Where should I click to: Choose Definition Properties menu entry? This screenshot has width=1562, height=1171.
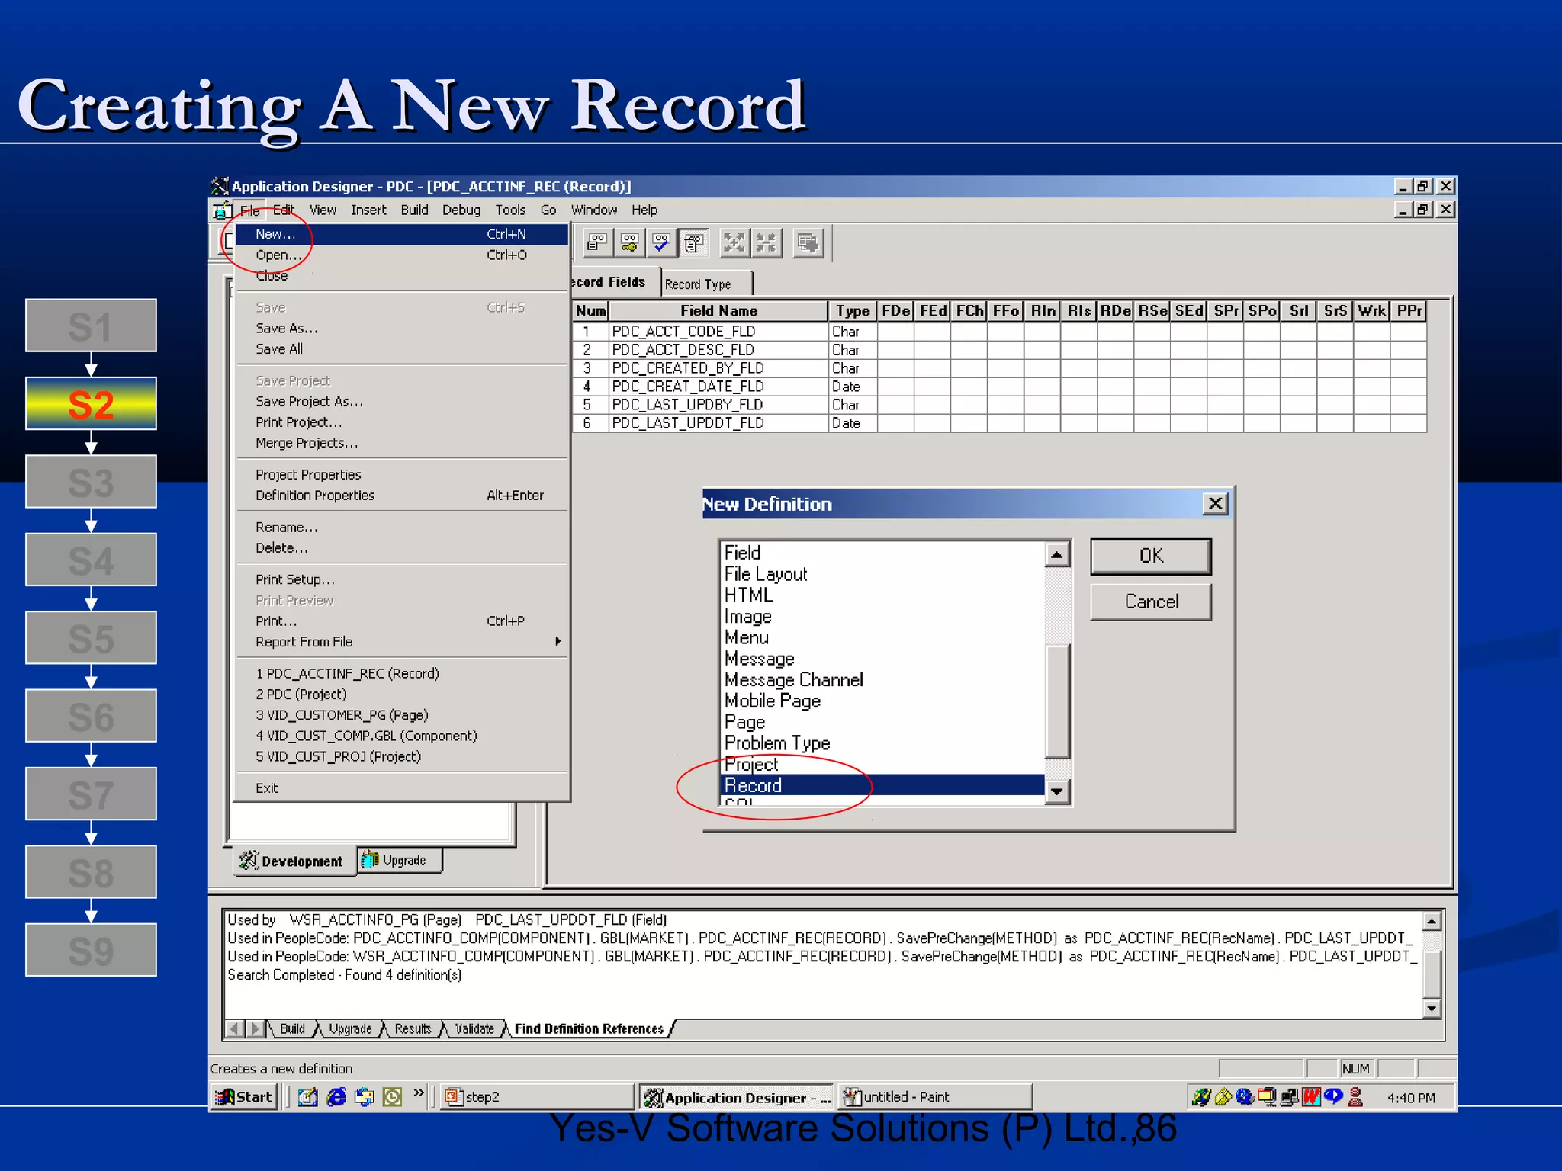(x=402, y=496)
